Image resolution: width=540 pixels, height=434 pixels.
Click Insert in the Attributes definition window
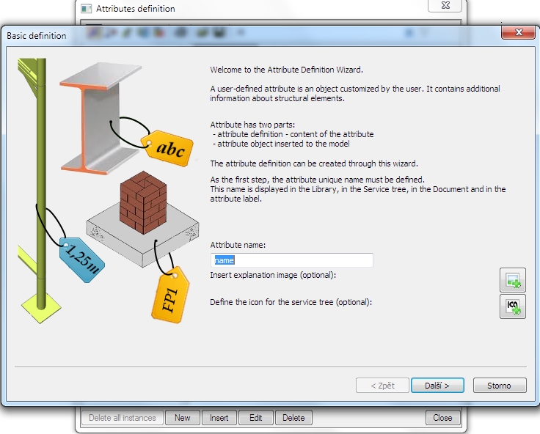[x=219, y=418]
